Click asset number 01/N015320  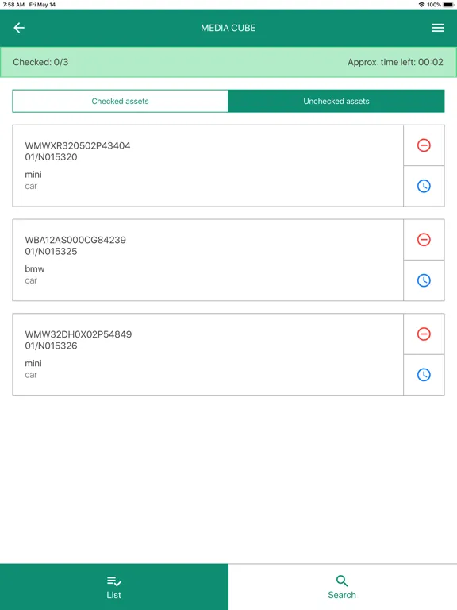pos(51,157)
